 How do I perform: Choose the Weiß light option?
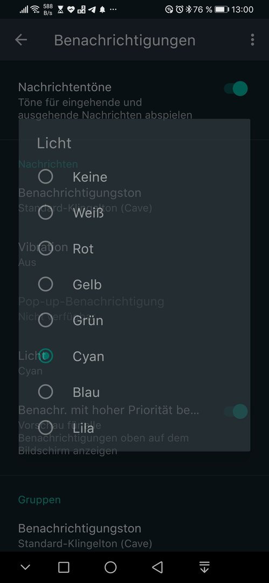pos(46,213)
